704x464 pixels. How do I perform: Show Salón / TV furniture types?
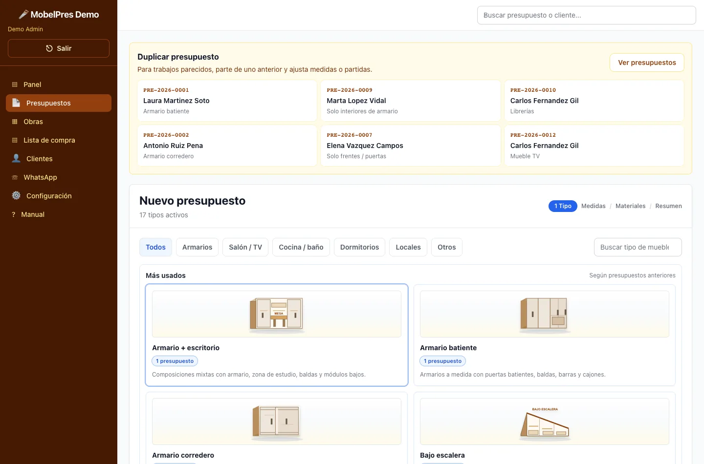click(x=245, y=247)
